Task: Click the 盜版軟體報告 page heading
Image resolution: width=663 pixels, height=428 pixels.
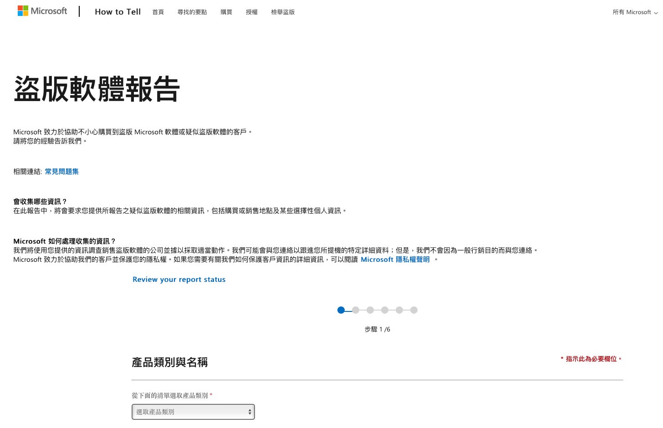Action: 97,89
